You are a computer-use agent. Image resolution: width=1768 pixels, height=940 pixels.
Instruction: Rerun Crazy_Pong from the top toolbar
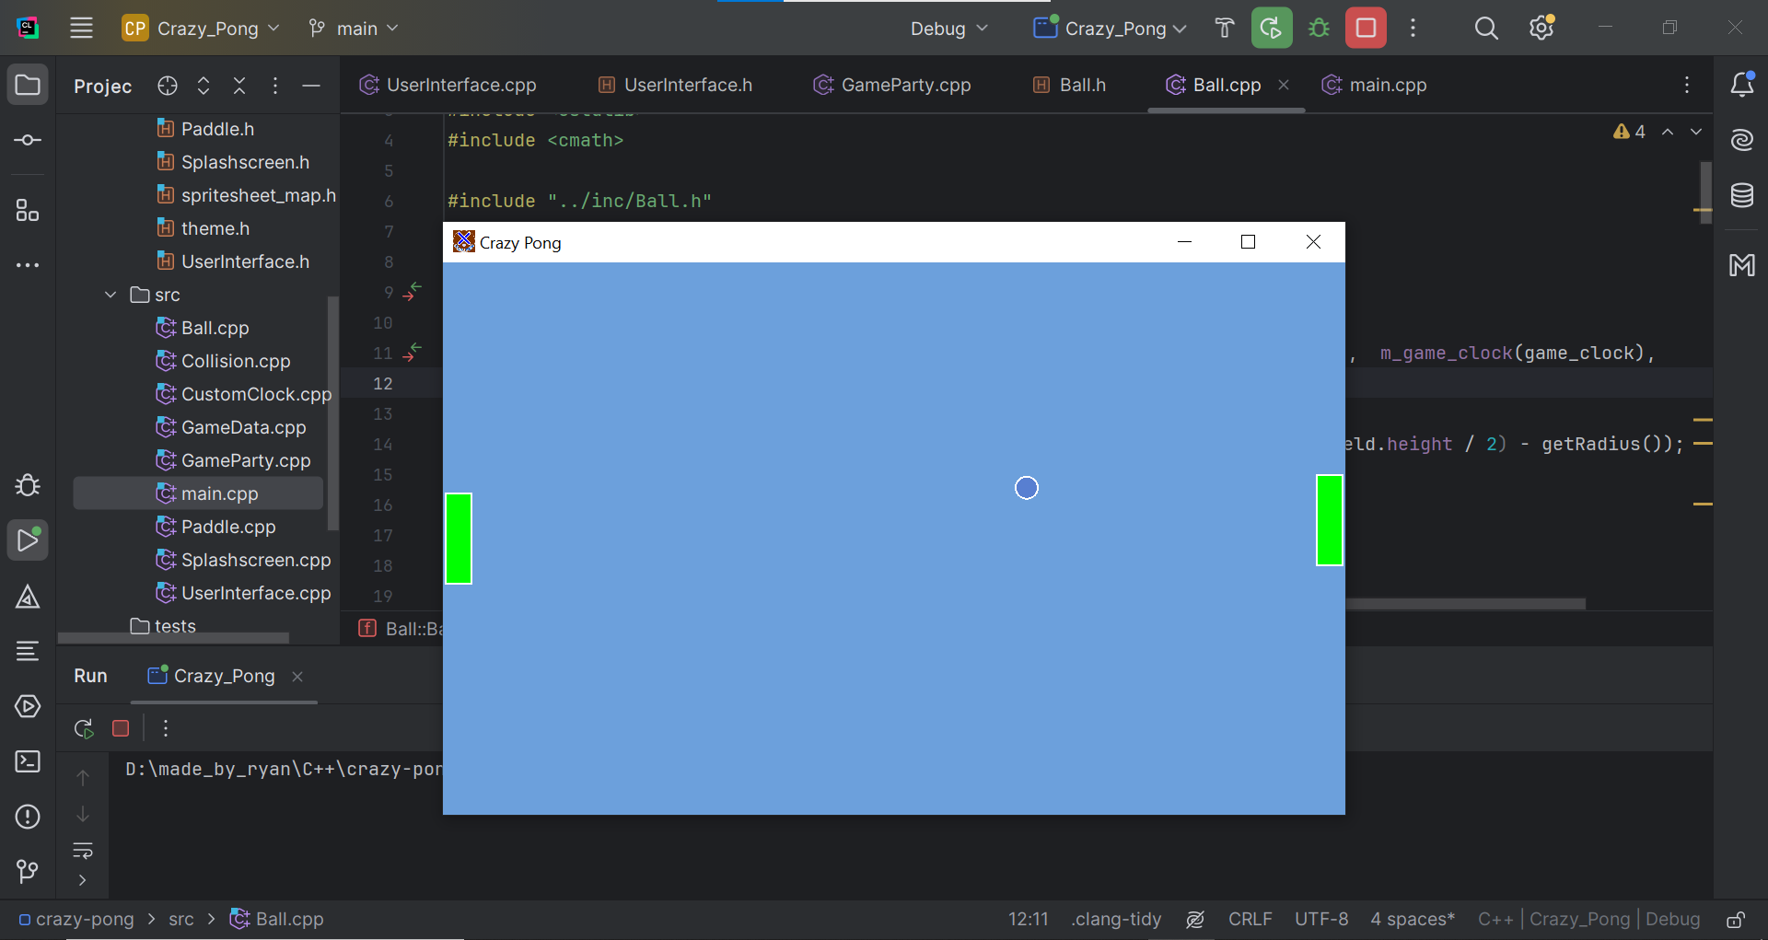point(1272,28)
